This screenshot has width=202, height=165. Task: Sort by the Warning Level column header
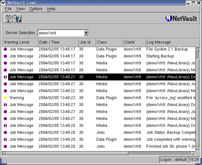pos(20,42)
